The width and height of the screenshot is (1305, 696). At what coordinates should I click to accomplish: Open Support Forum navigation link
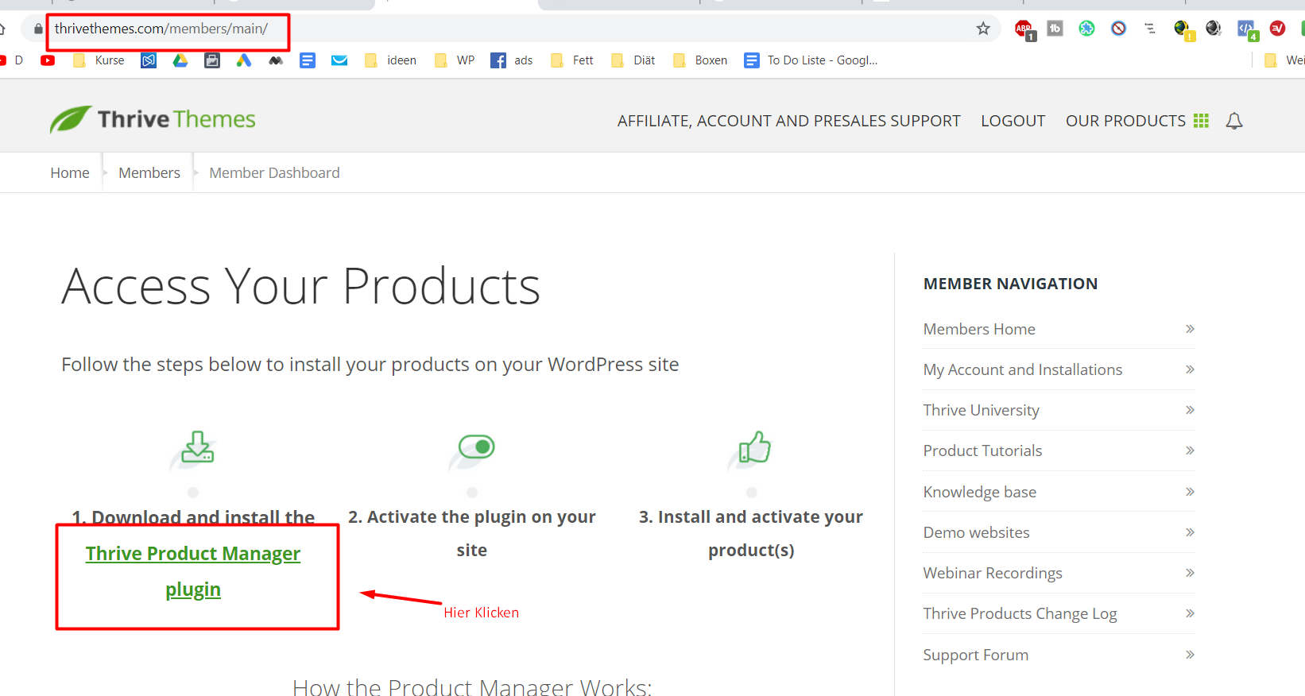pyautogui.click(x=1059, y=655)
